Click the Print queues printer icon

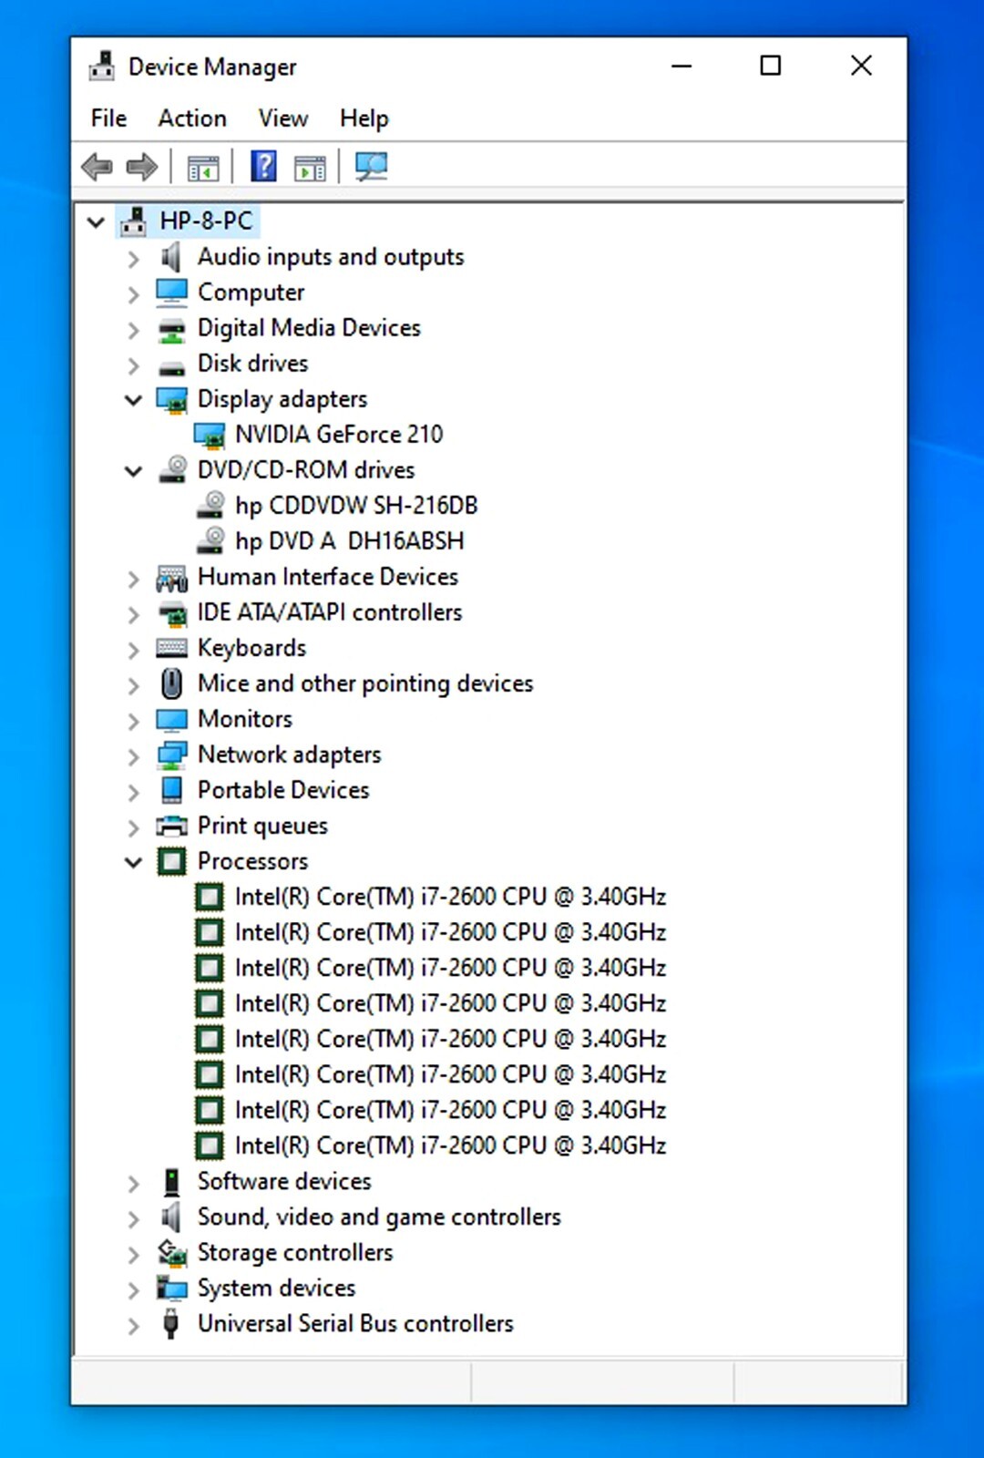[171, 827]
